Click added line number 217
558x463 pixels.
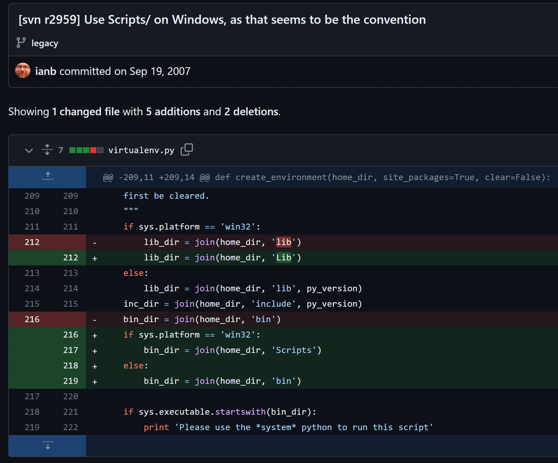[x=71, y=350]
